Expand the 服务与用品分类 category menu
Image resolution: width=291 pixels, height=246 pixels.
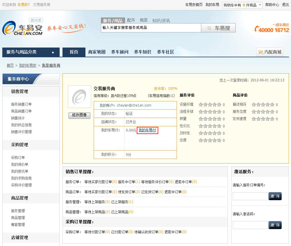tap(31, 52)
